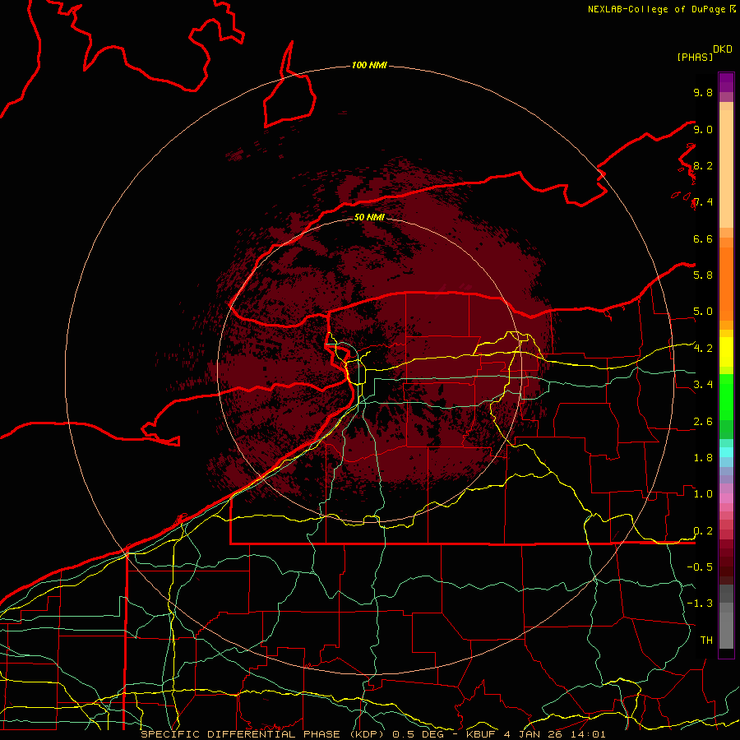The image size is (740, 740).
Task: Pick the cyan segment of the color bar
Action: tap(726, 452)
